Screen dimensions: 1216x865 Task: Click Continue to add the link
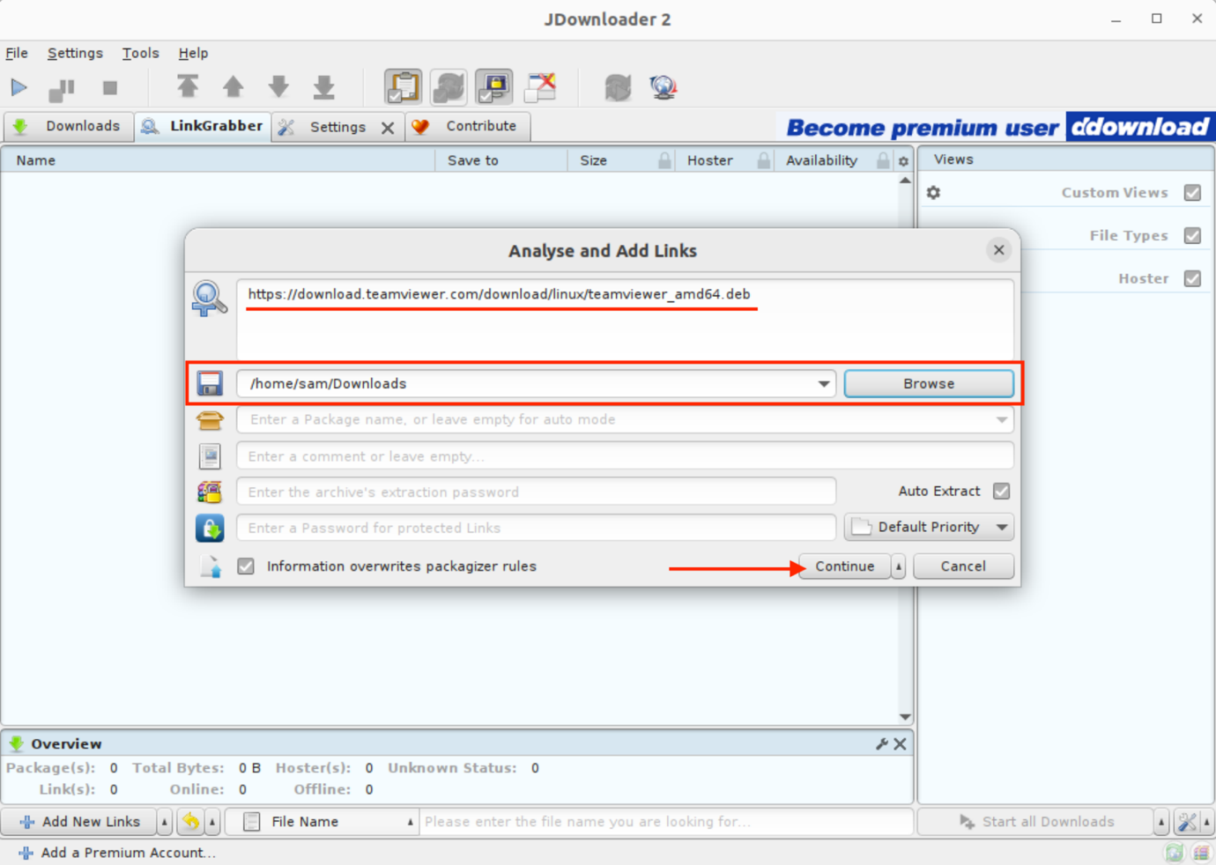tap(843, 566)
